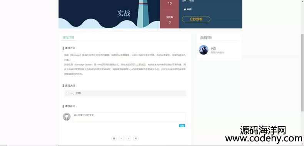Image resolution: width=304 pixels, height=146 pixels.
Task: Select the 课程详情 tab
Action: (68, 37)
